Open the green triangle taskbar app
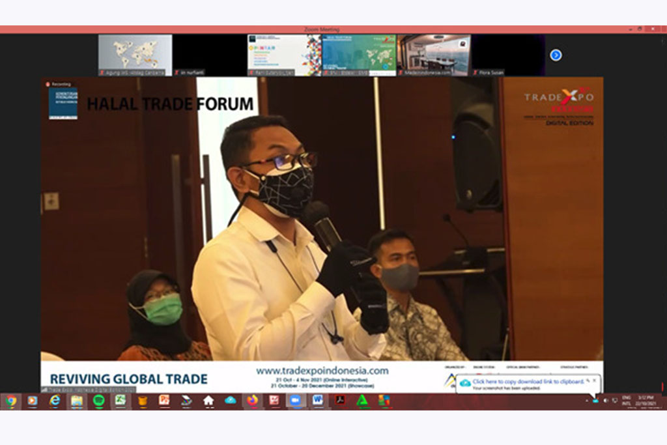Image resolution: width=667 pixels, height=445 pixels. 362,401
